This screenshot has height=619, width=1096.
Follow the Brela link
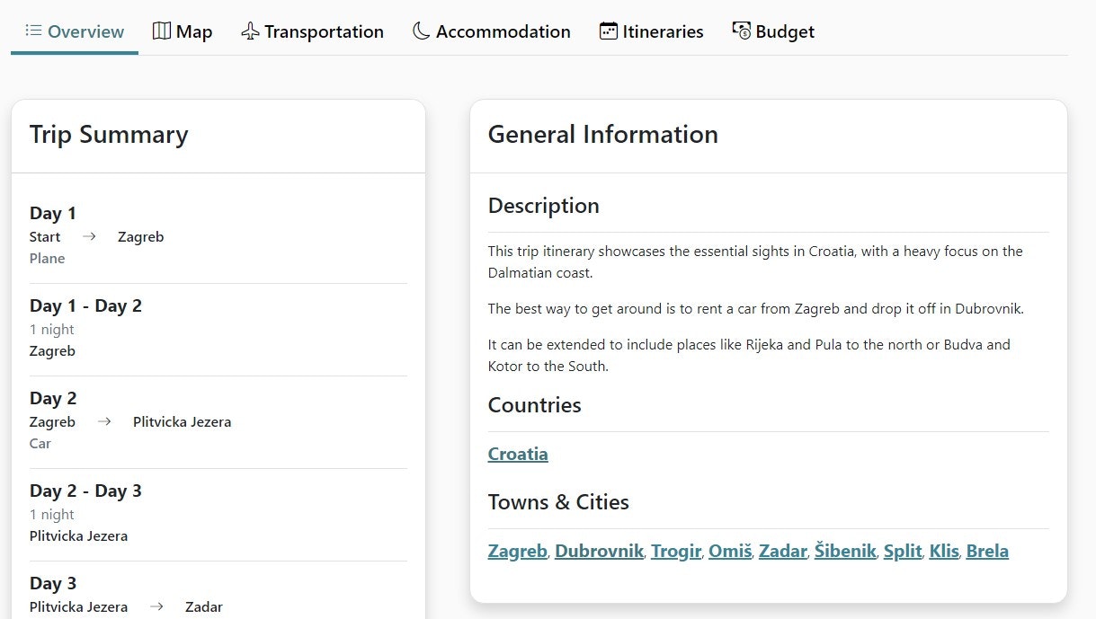(987, 551)
